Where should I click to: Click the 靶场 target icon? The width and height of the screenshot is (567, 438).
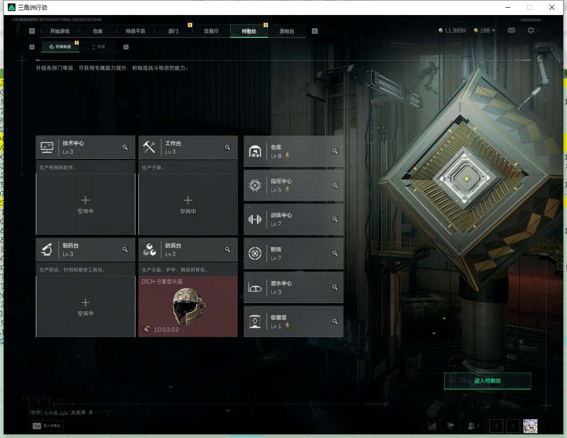click(255, 253)
